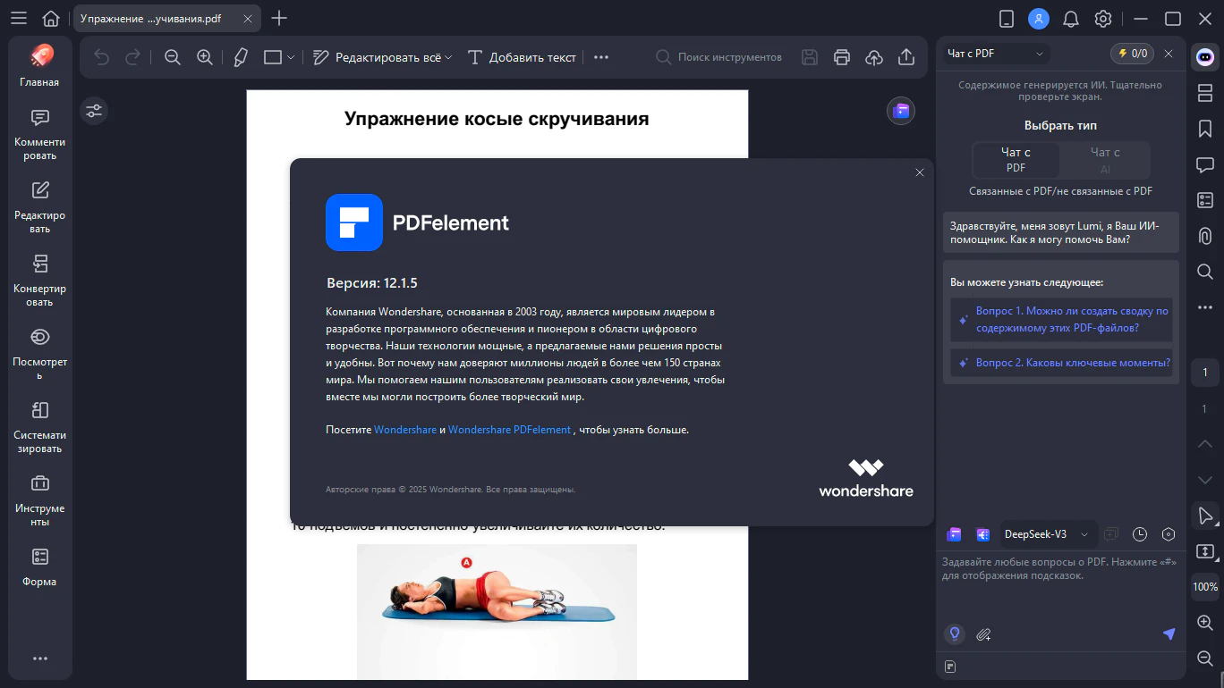Open the sliders settings icon left of the page
The image size is (1224, 688).
94,111
